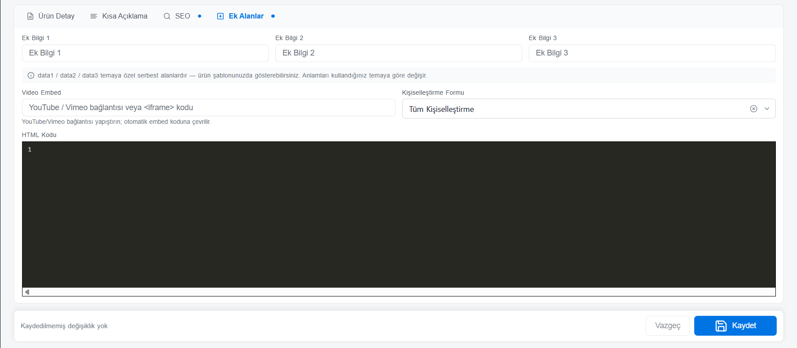Select the Ek Alanlar tab

click(246, 16)
